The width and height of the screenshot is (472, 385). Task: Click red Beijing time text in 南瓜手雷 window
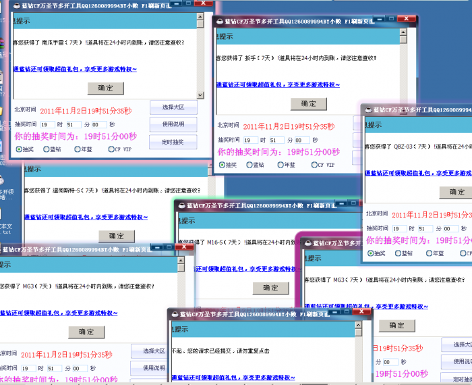[86, 111]
